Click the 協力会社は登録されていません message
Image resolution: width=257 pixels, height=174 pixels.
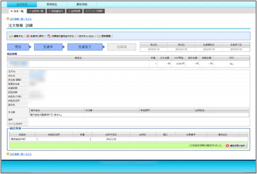point(46,115)
